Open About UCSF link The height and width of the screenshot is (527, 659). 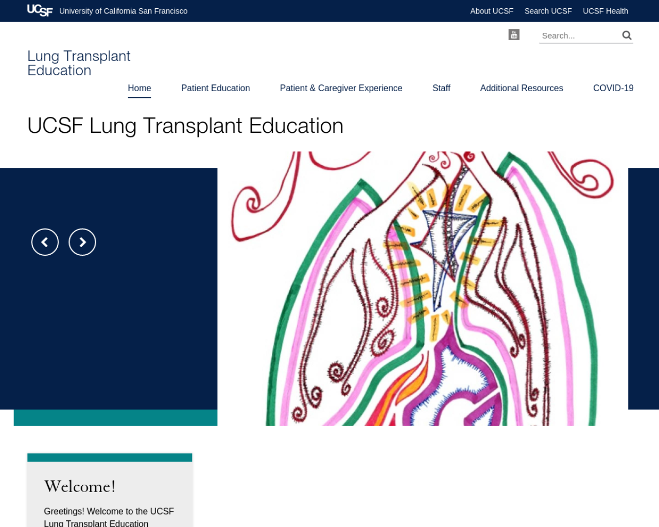coord(492,11)
